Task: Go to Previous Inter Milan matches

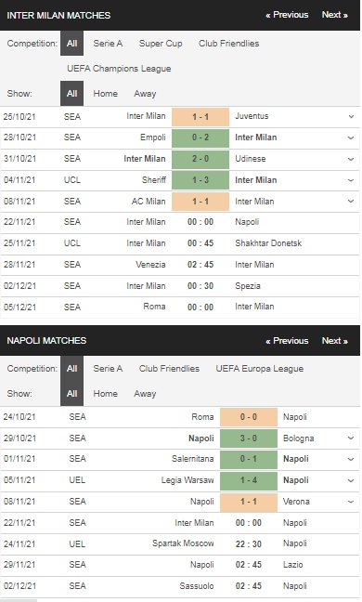Action: (287, 15)
